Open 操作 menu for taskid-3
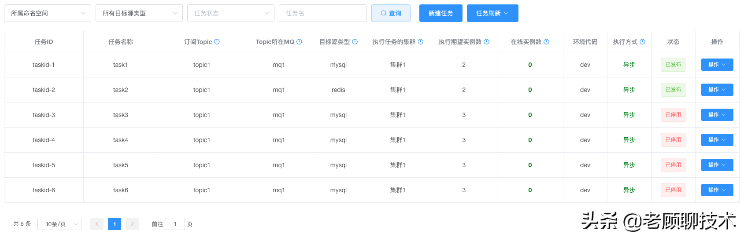This screenshot has height=238, width=744. (x=717, y=115)
